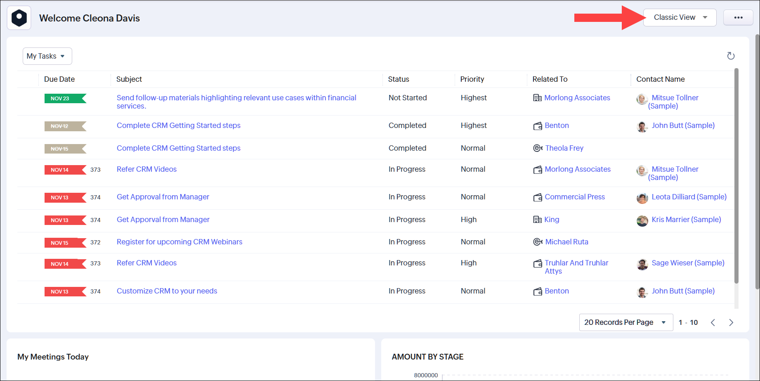Go to next page of records

click(731, 322)
